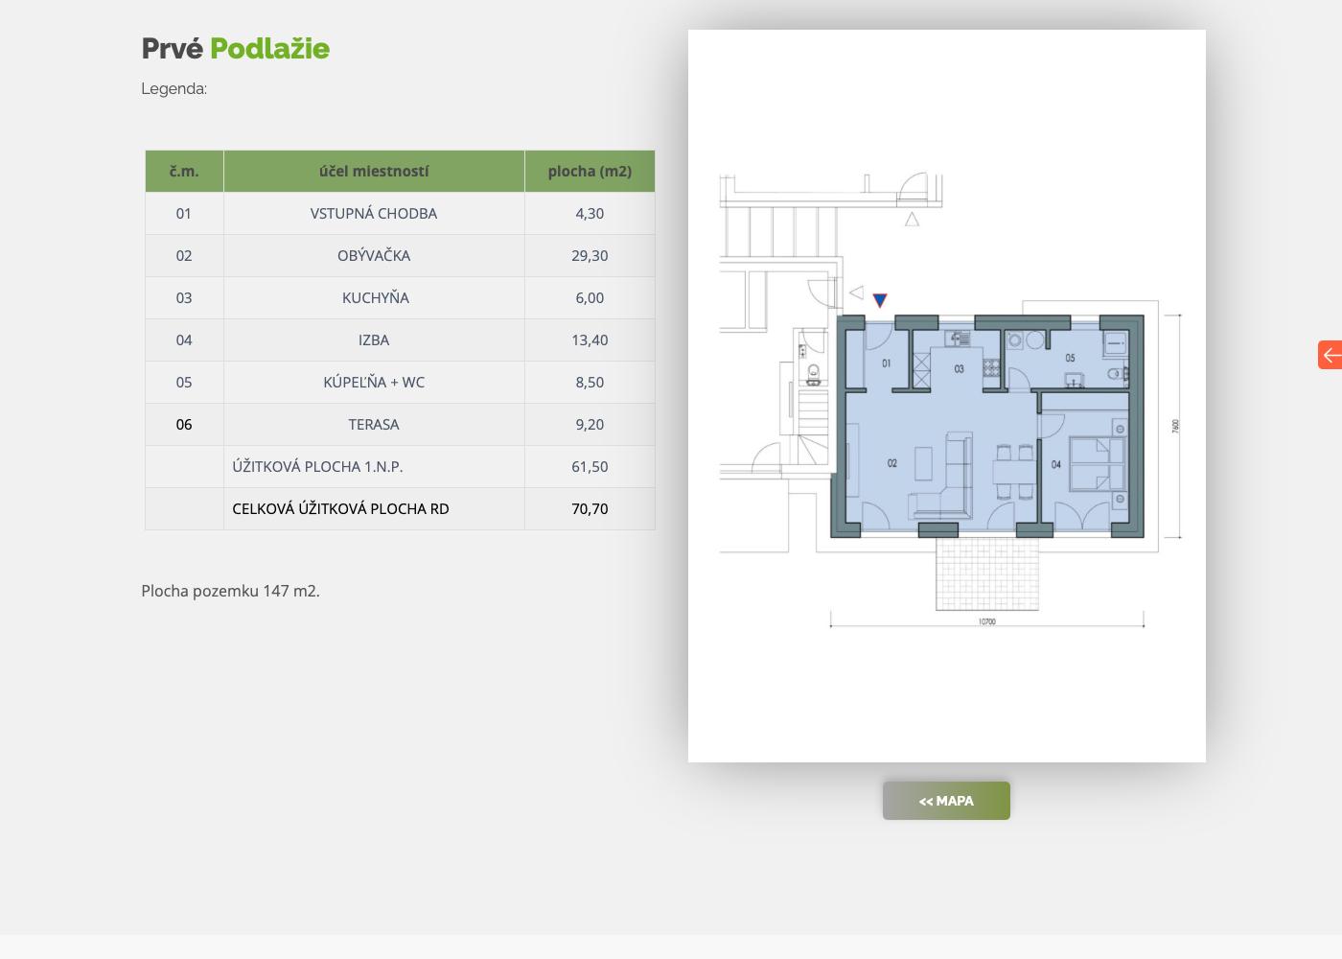Click the << MAPA button
This screenshot has height=959, width=1342.
point(946,801)
